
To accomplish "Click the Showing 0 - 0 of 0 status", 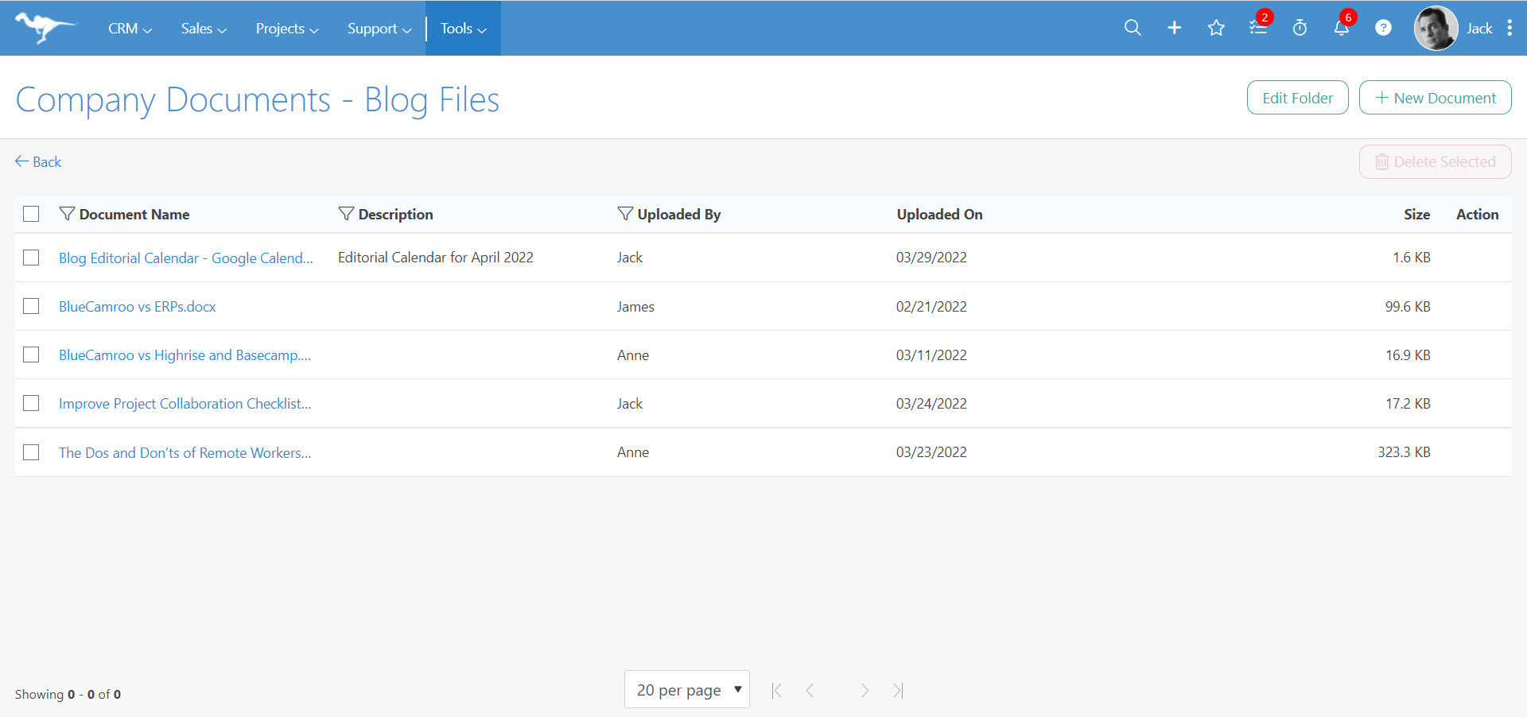I will click(68, 694).
